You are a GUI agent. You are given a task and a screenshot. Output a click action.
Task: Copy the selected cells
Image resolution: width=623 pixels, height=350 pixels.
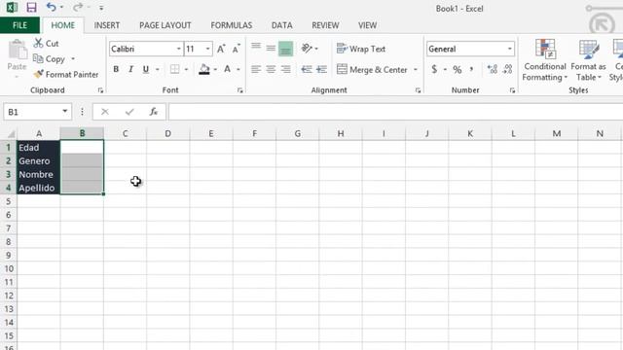coord(49,58)
